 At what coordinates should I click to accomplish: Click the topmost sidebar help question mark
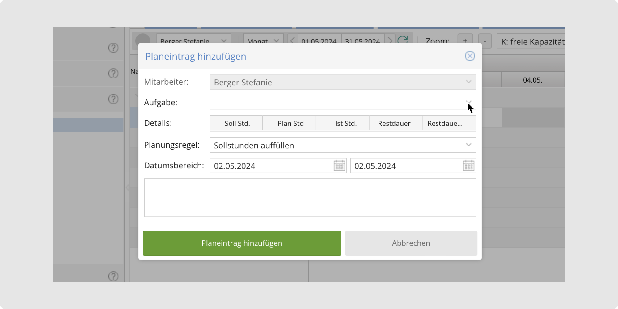click(x=113, y=48)
